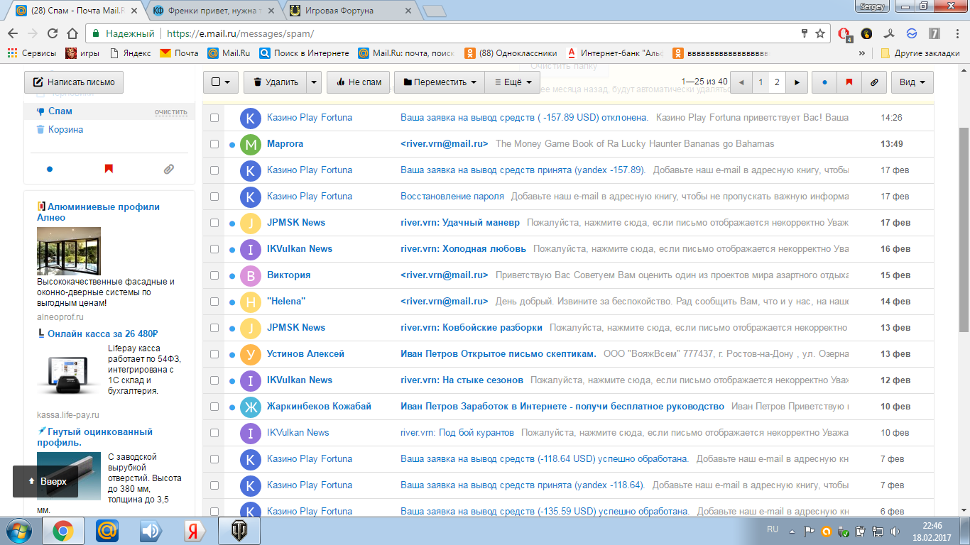The height and width of the screenshot is (545, 970).
Task: Filter messages with attachments via toolbar paperclip
Action: [873, 82]
